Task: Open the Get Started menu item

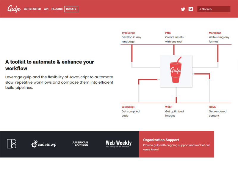Action: (32, 9)
